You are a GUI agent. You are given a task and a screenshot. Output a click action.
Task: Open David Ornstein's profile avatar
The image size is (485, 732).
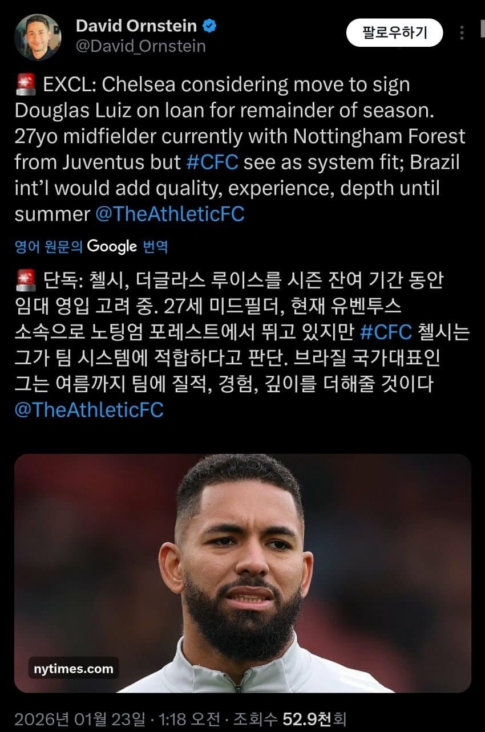38,37
